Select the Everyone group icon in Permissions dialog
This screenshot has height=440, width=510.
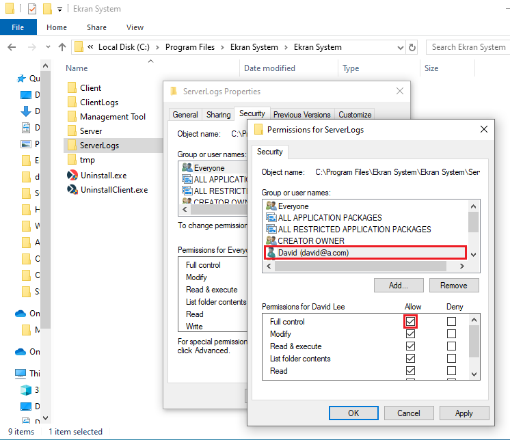(271, 206)
